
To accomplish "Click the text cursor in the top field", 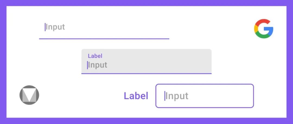I will [45, 27].
